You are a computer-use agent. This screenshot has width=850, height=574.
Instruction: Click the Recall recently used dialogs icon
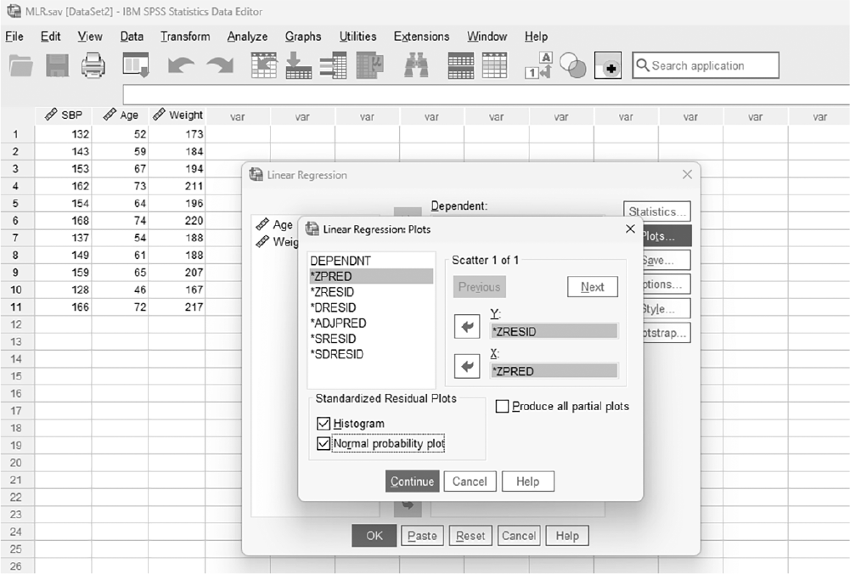136,65
